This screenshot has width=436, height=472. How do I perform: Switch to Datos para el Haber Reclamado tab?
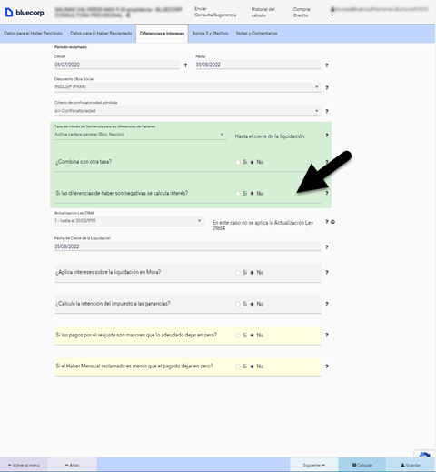[101, 34]
